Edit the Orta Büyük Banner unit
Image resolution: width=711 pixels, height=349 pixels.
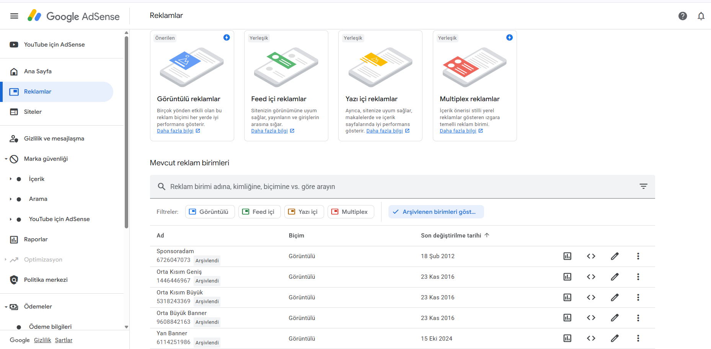tap(615, 318)
